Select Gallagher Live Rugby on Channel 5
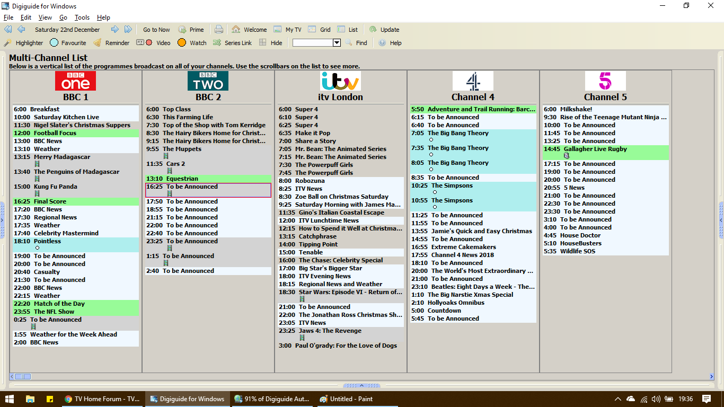The height and width of the screenshot is (407, 724). pos(606,153)
